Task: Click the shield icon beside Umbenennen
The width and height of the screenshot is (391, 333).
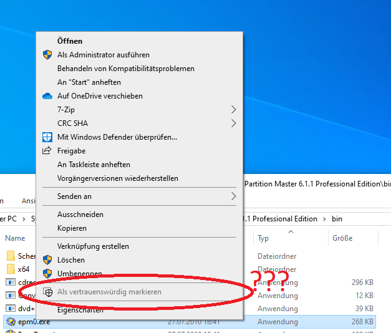Action: point(47,274)
